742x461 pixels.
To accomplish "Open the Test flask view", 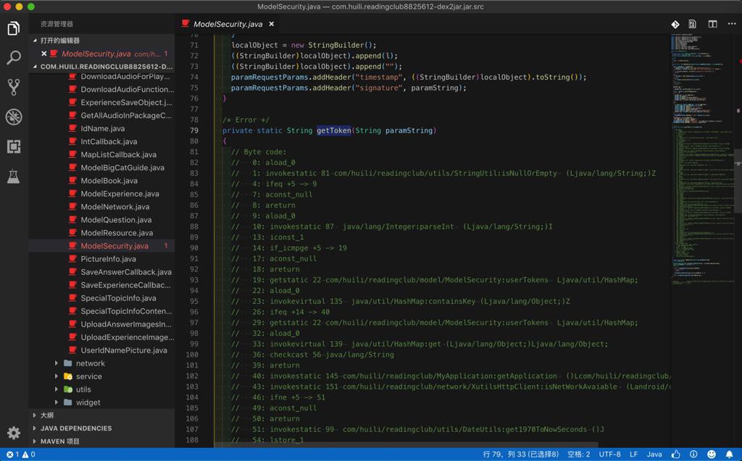I will (x=14, y=177).
